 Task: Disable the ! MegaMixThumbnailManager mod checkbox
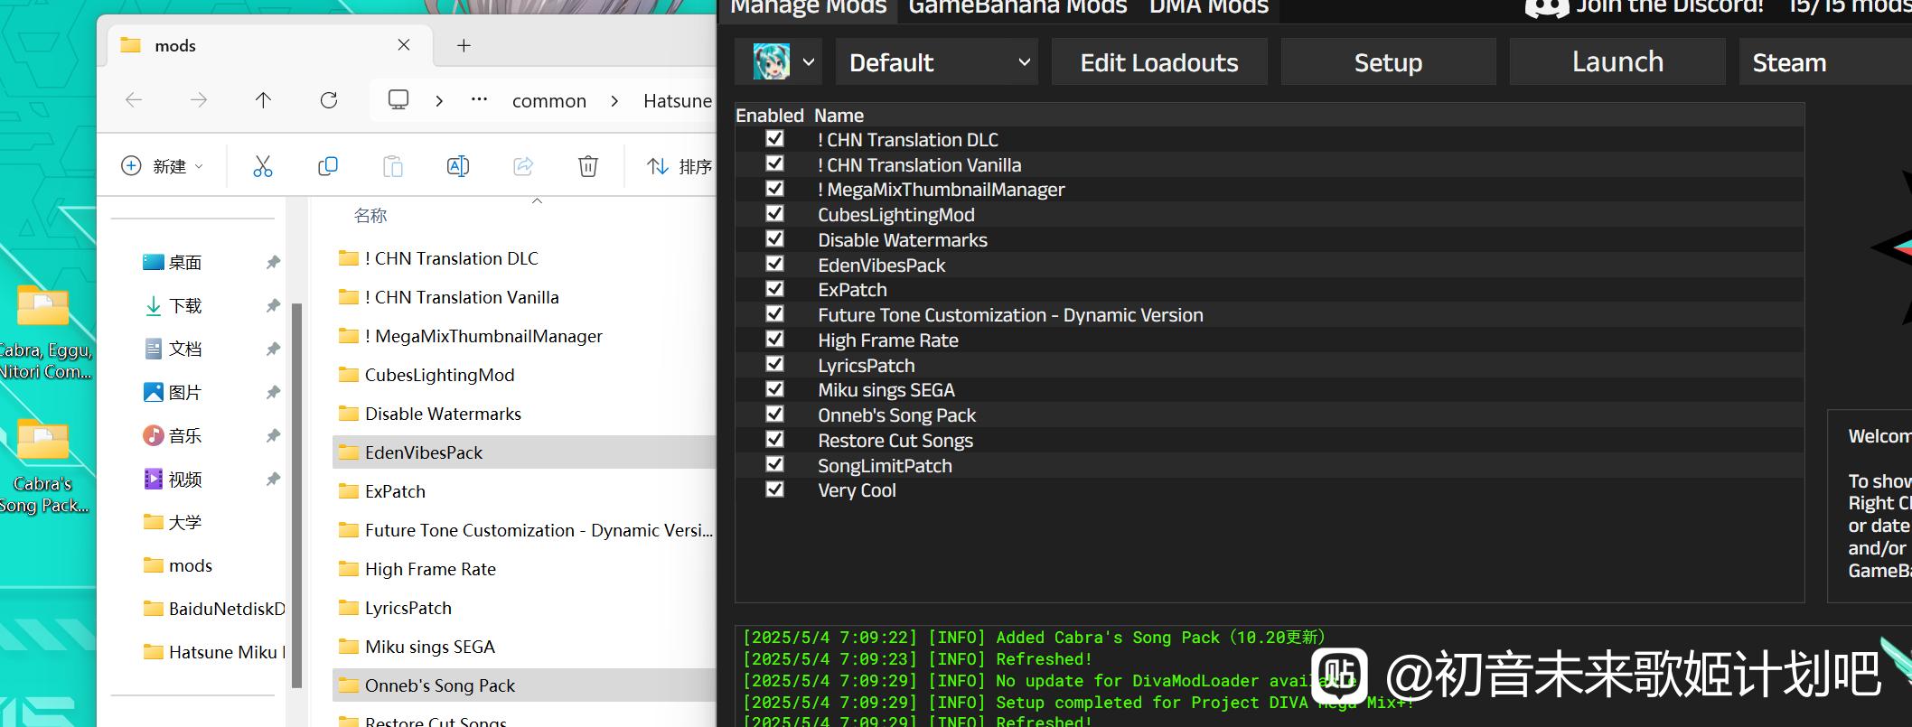pyautogui.click(x=774, y=189)
